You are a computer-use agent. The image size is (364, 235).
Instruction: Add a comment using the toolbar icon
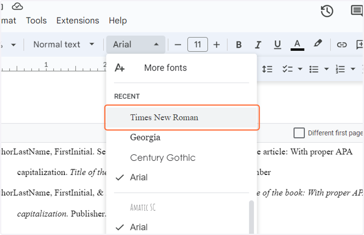pos(360,45)
